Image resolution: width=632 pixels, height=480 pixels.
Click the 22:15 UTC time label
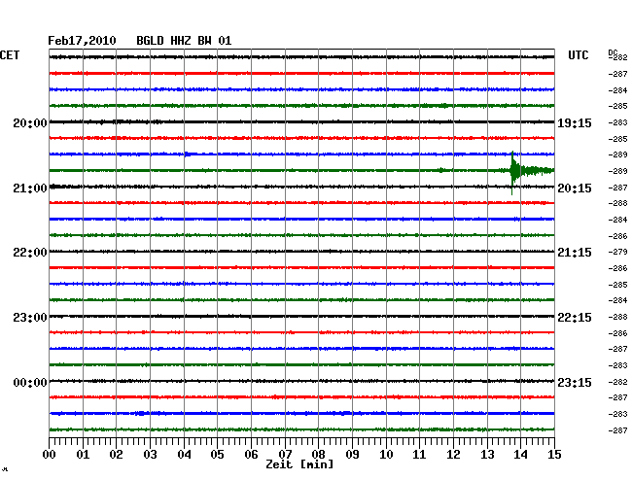pos(574,318)
